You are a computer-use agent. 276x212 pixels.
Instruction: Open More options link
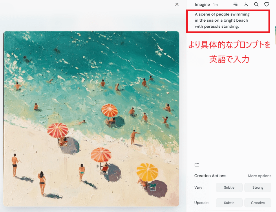259,176
